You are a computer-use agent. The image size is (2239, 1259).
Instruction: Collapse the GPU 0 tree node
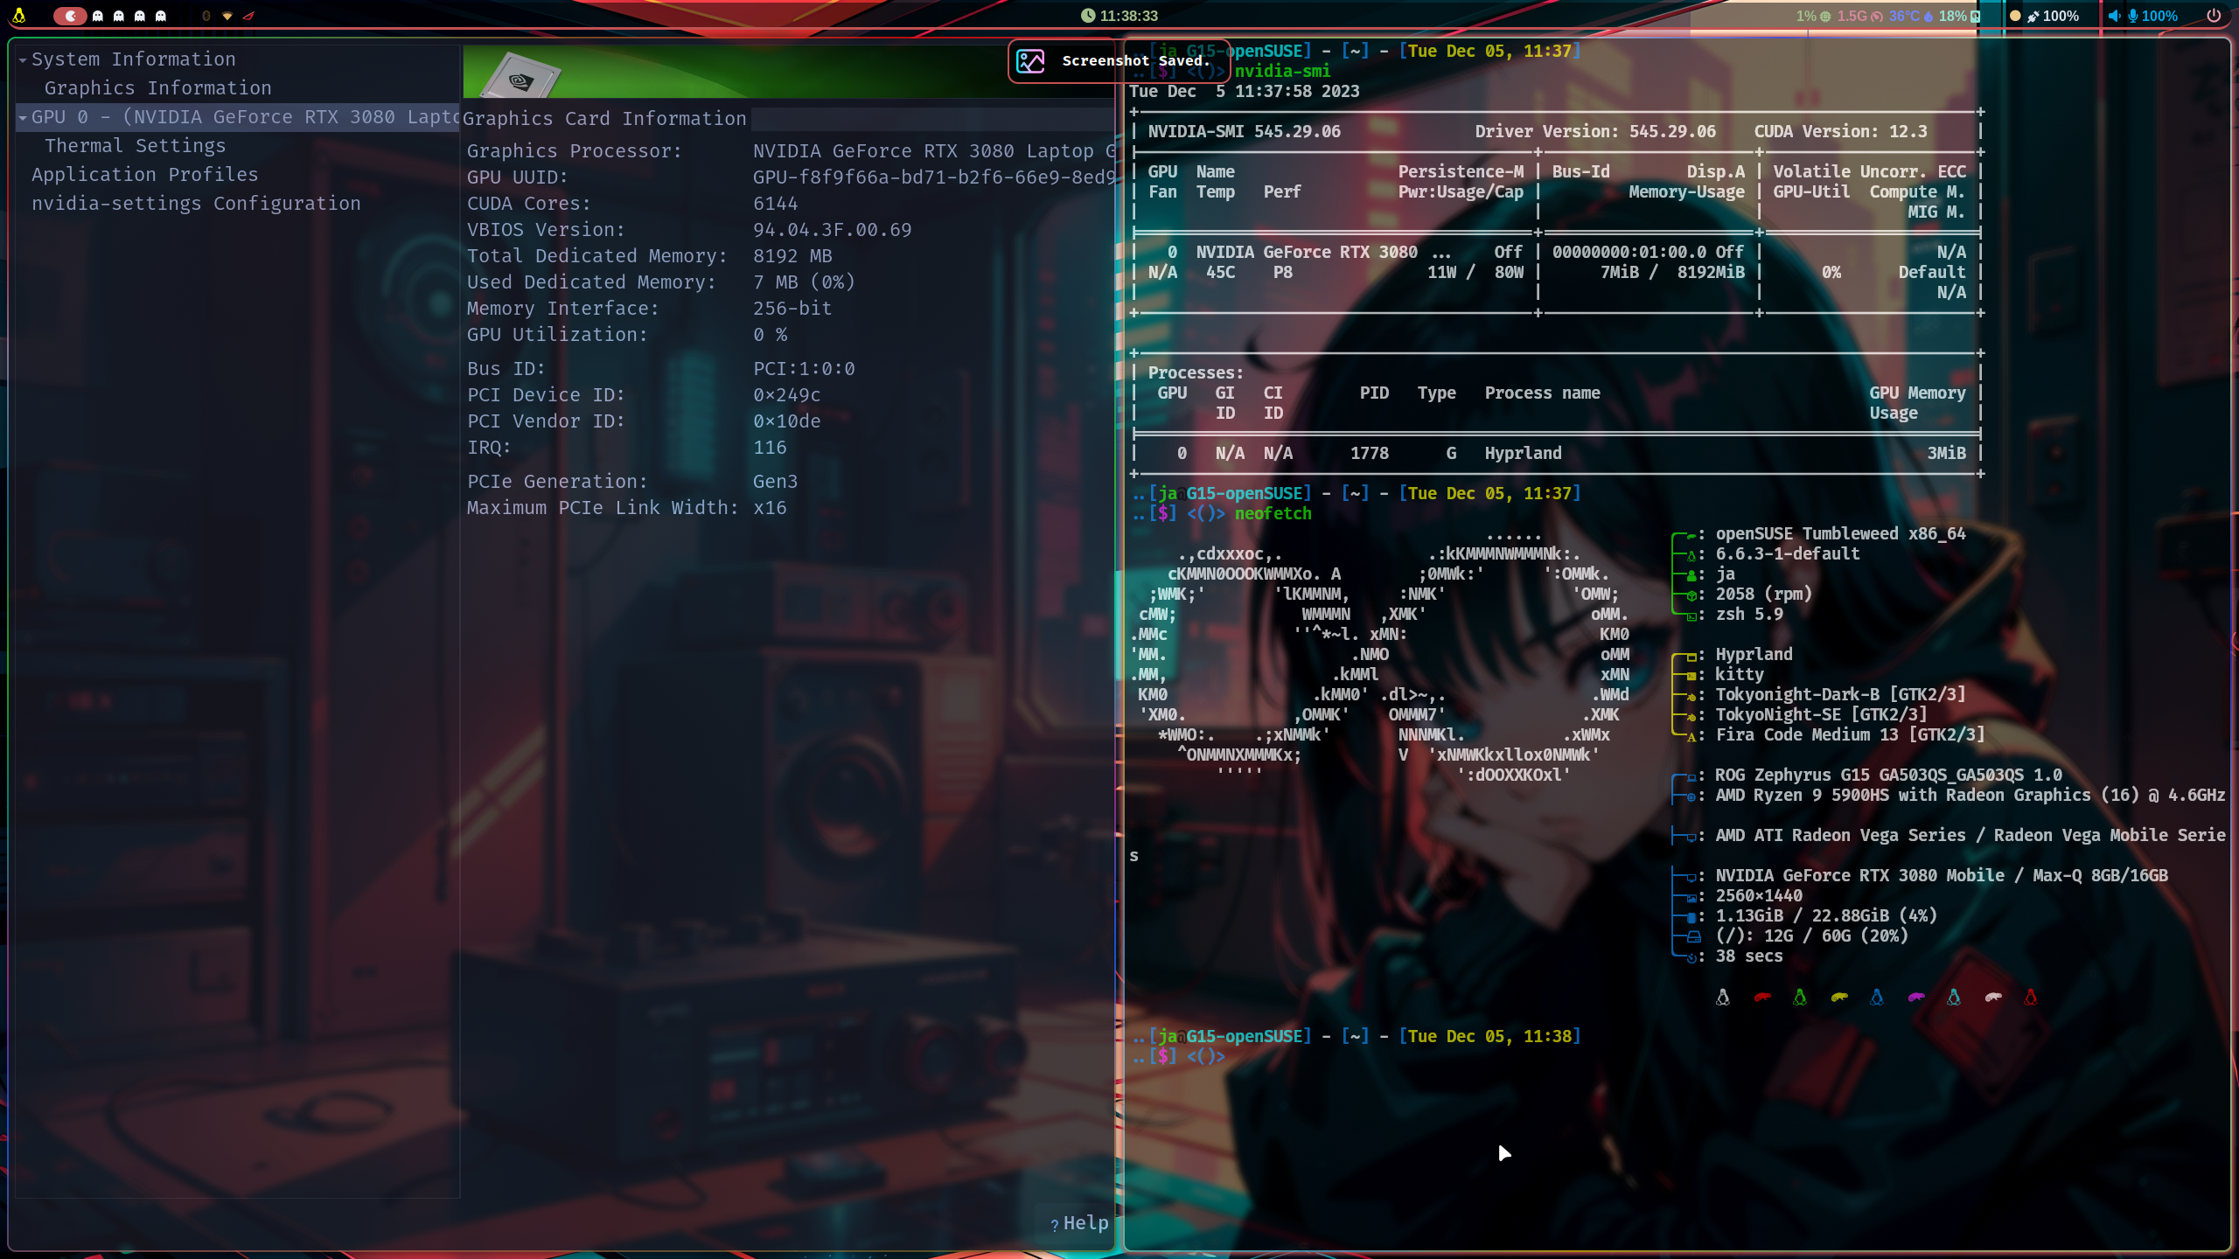tap(23, 118)
